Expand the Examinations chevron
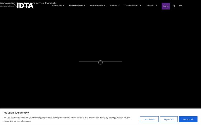Image resolution: width=201 pixels, height=125 pixels. pyautogui.click(x=85, y=5)
